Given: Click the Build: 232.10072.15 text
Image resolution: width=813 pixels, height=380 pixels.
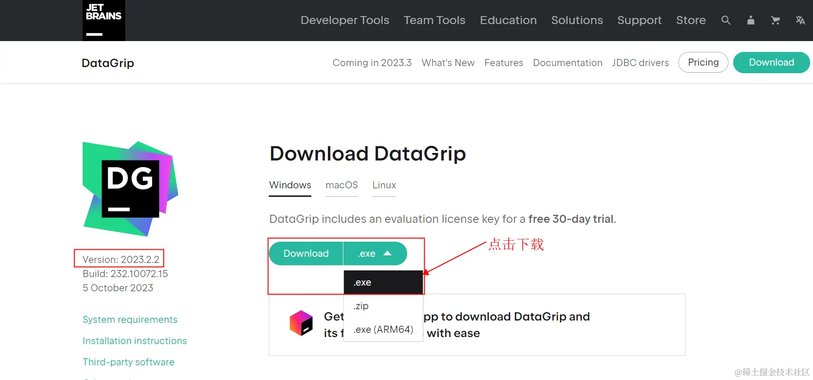Looking at the screenshot, I should pos(125,274).
